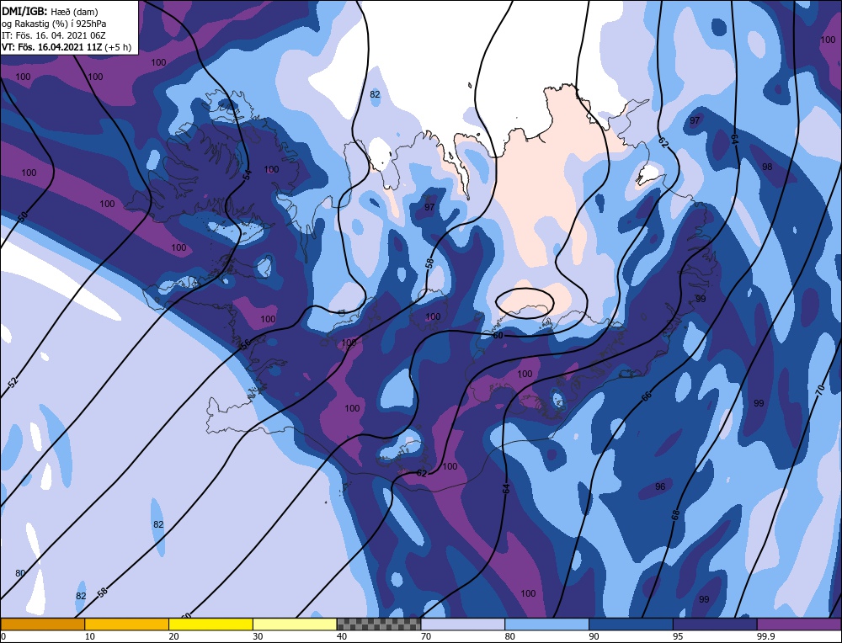Click the "54" contour line label
This screenshot has width=842, height=643.
point(247,174)
